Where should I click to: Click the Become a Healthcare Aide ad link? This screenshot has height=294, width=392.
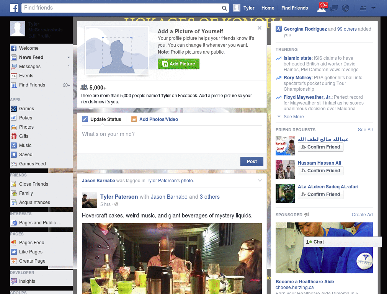tap(305, 282)
